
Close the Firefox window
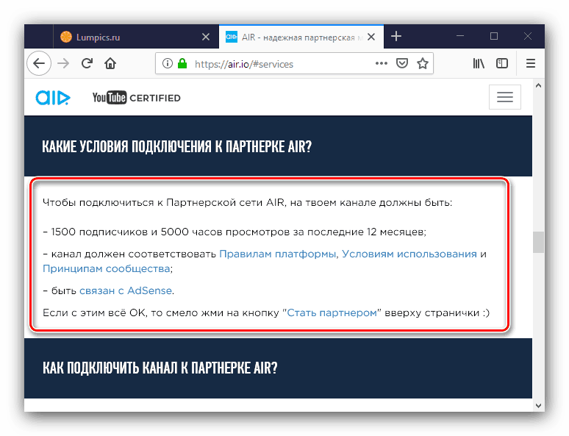click(528, 36)
